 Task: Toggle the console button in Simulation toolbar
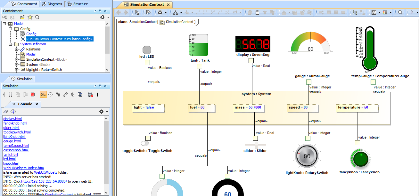pyautogui.click(x=43, y=94)
